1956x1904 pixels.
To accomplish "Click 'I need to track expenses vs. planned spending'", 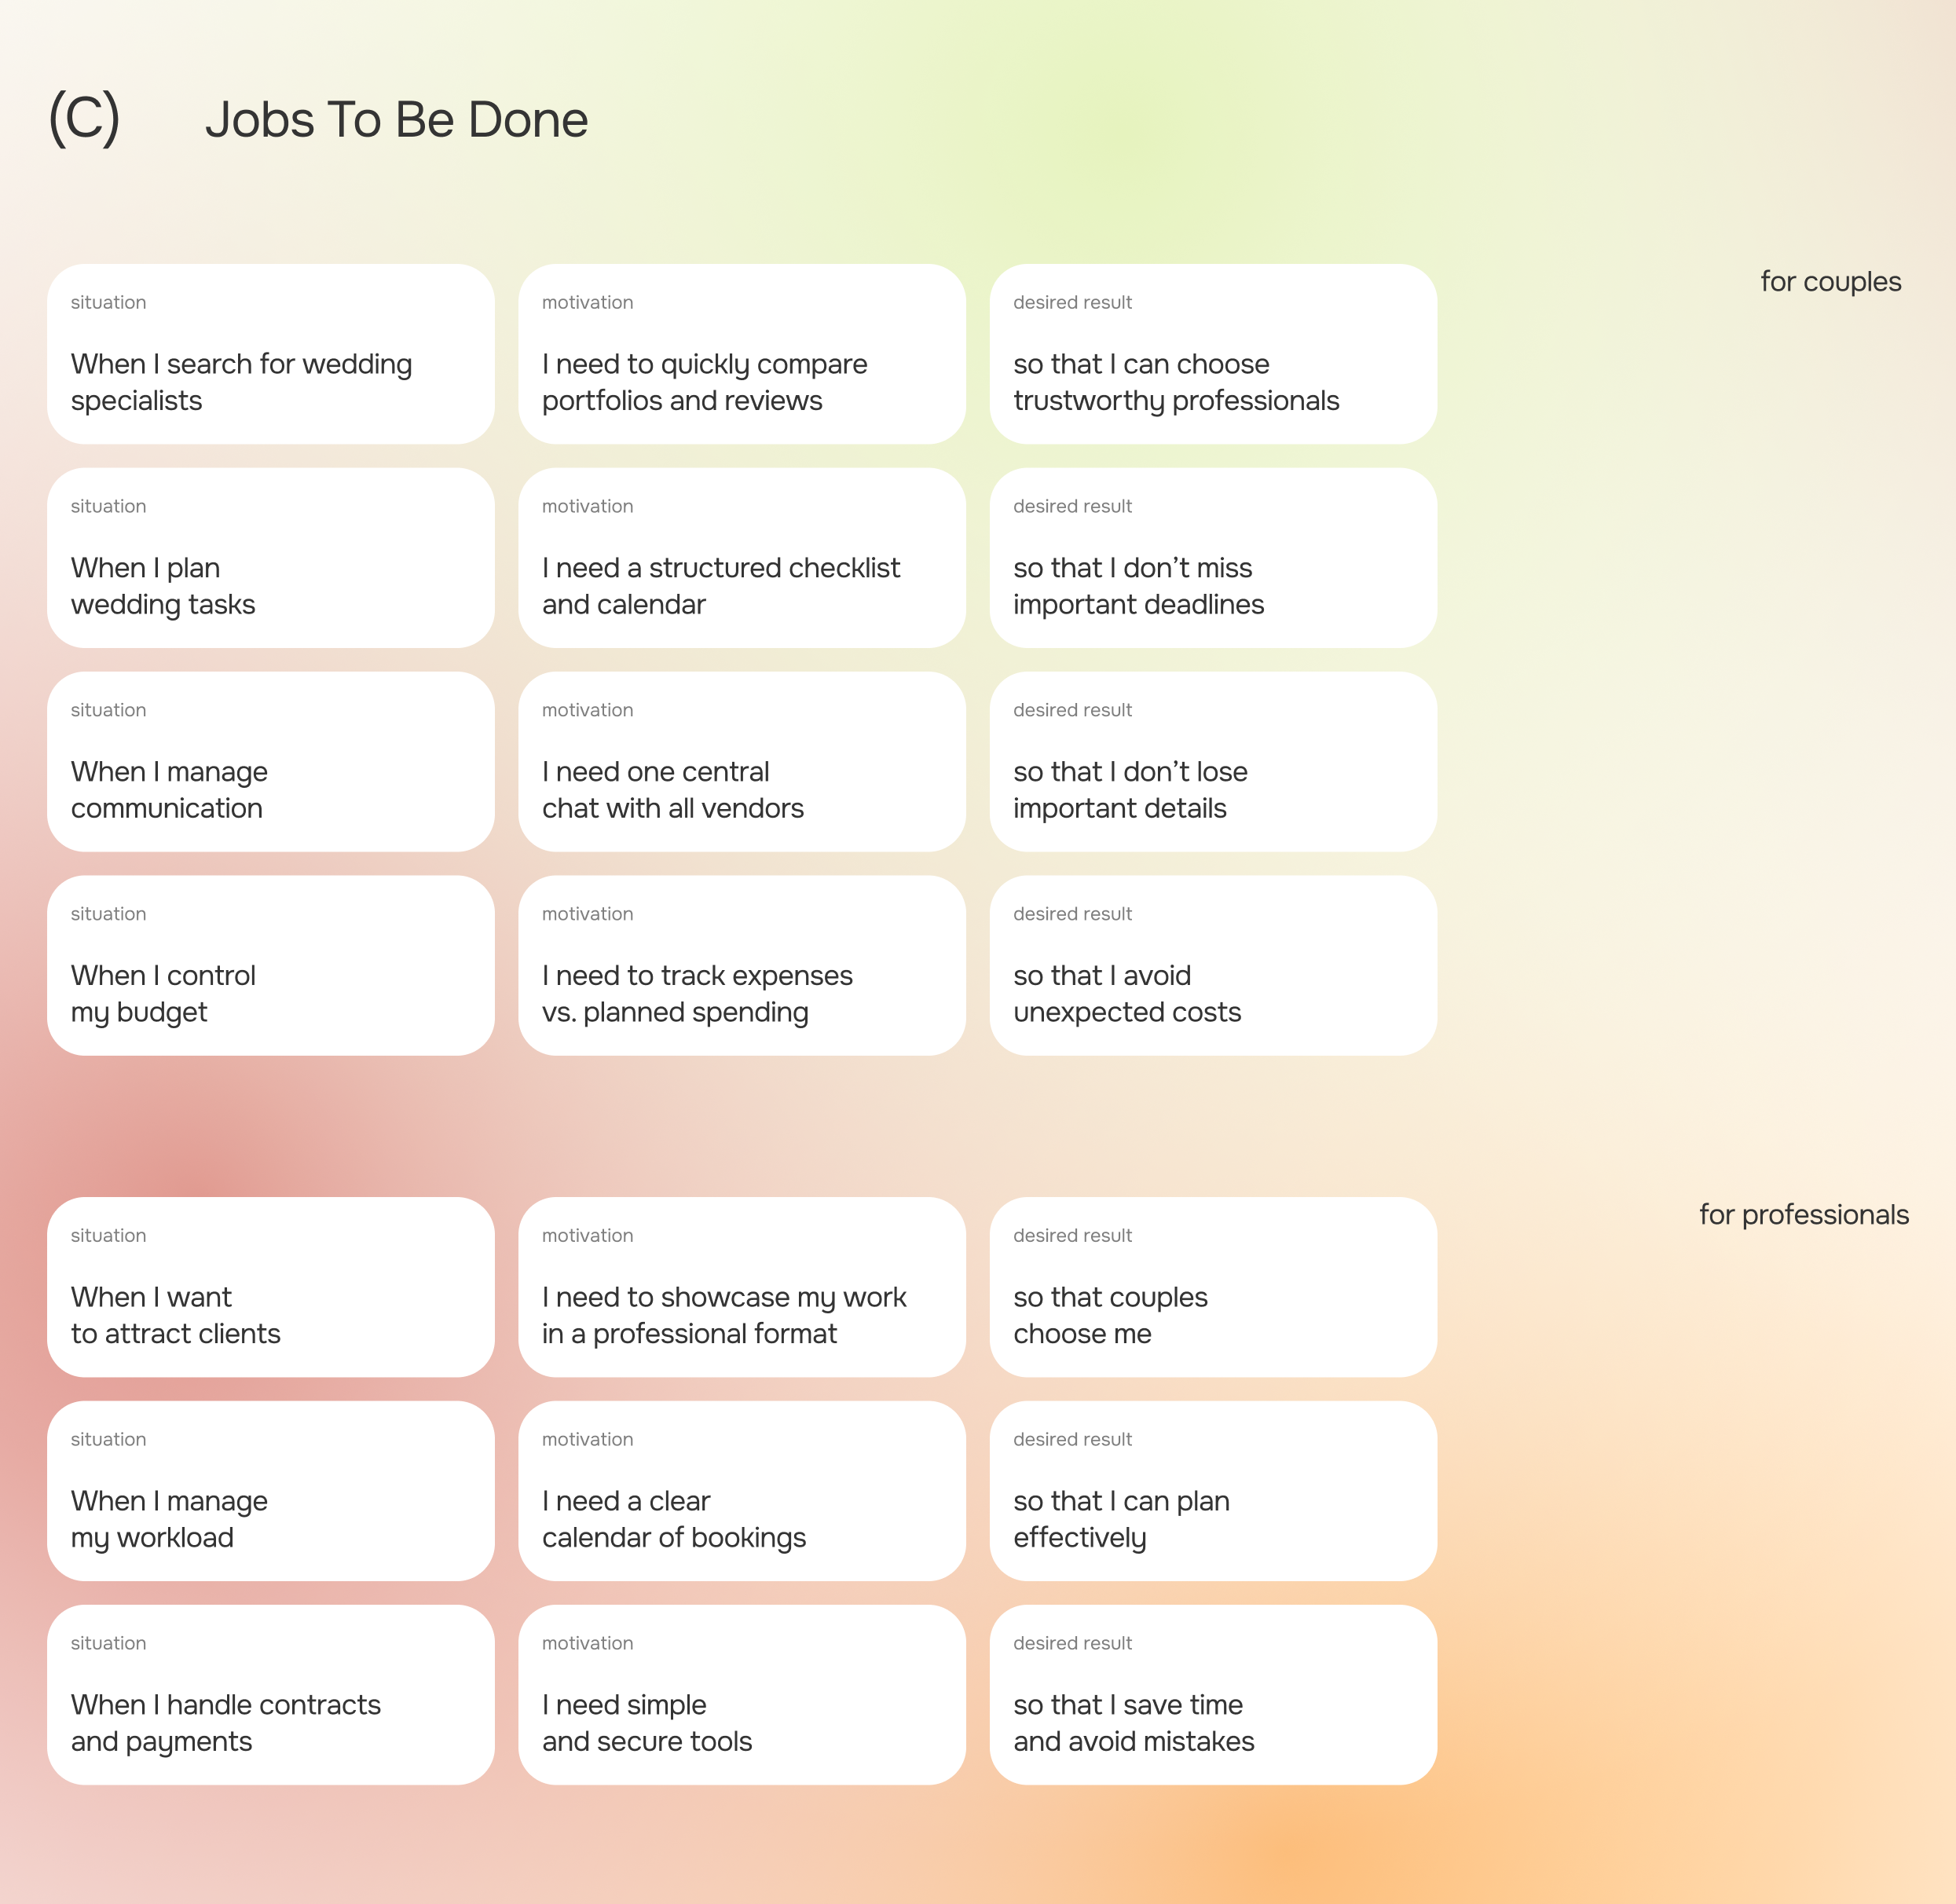I will point(741,966).
